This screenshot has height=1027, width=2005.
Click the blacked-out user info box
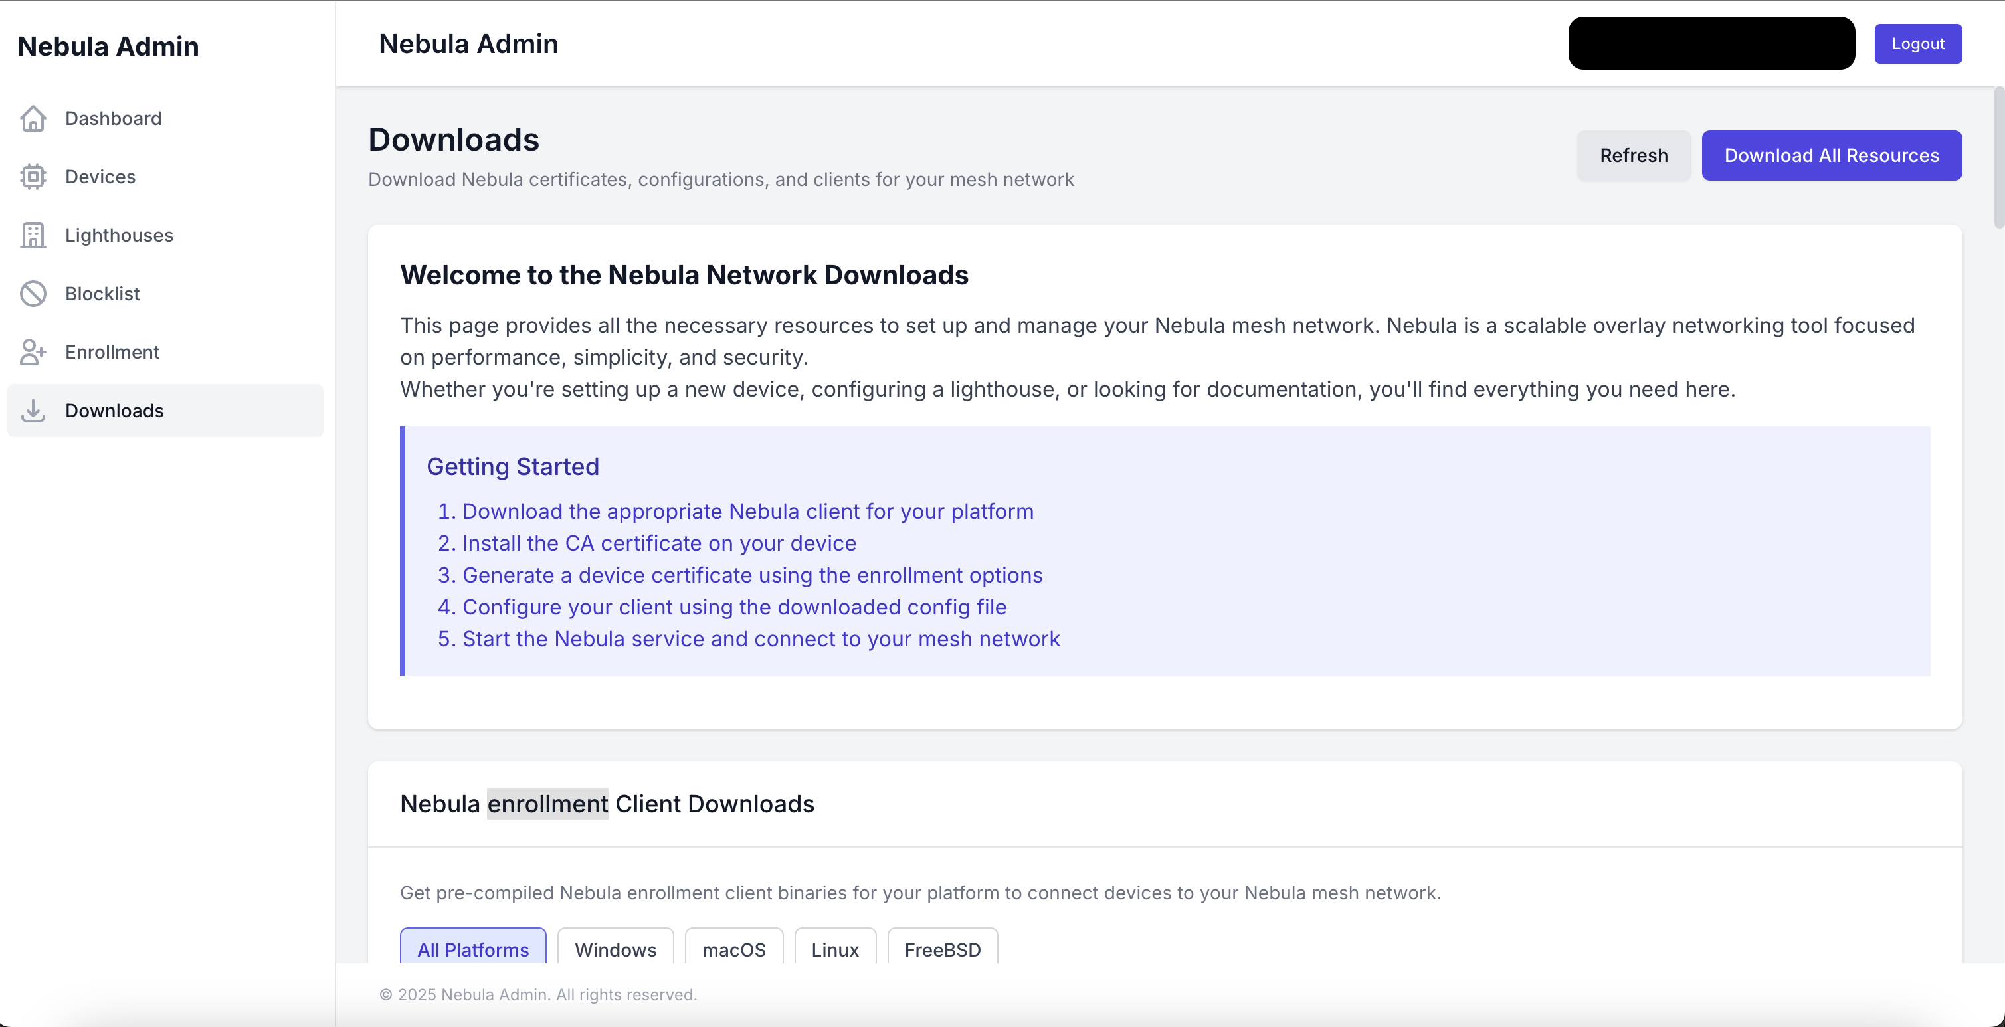[x=1711, y=44]
